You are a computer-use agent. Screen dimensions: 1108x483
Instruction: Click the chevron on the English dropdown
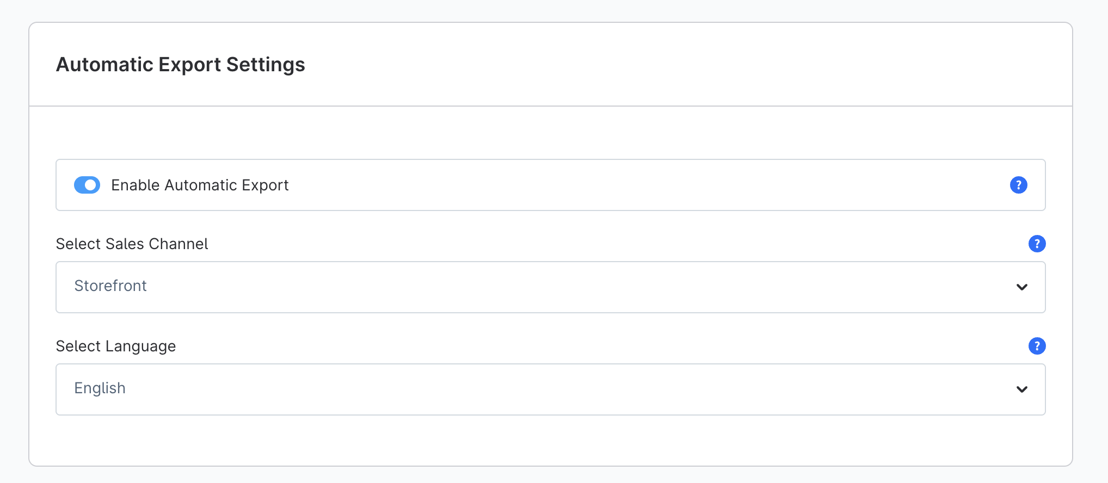click(1023, 389)
